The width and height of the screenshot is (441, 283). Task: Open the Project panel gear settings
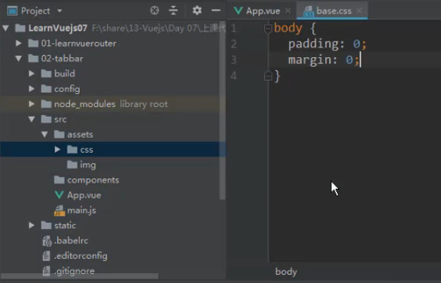click(197, 11)
